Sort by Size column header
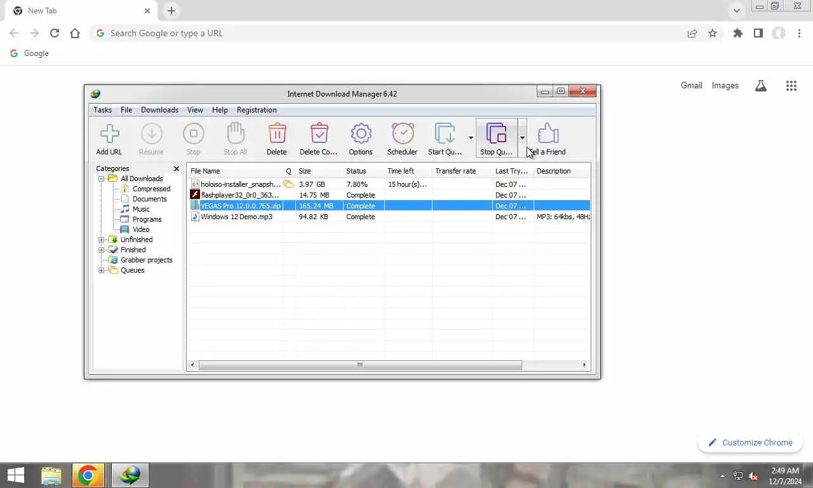The height and width of the screenshot is (488, 813). click(319, 171)
